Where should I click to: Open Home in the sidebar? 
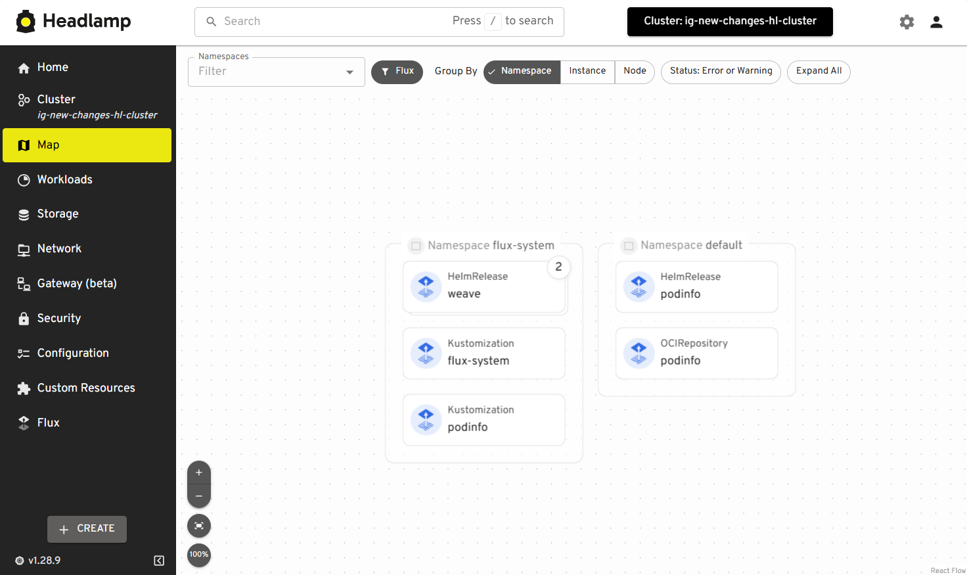(87, 68)
